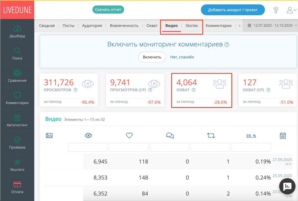
Task: Dismiss monitoring with Нет, спасибо
Action: click(183, 57)
